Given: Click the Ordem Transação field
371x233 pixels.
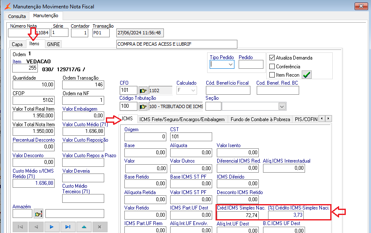Looking at the screenshot, I should [x=83, y=85].
